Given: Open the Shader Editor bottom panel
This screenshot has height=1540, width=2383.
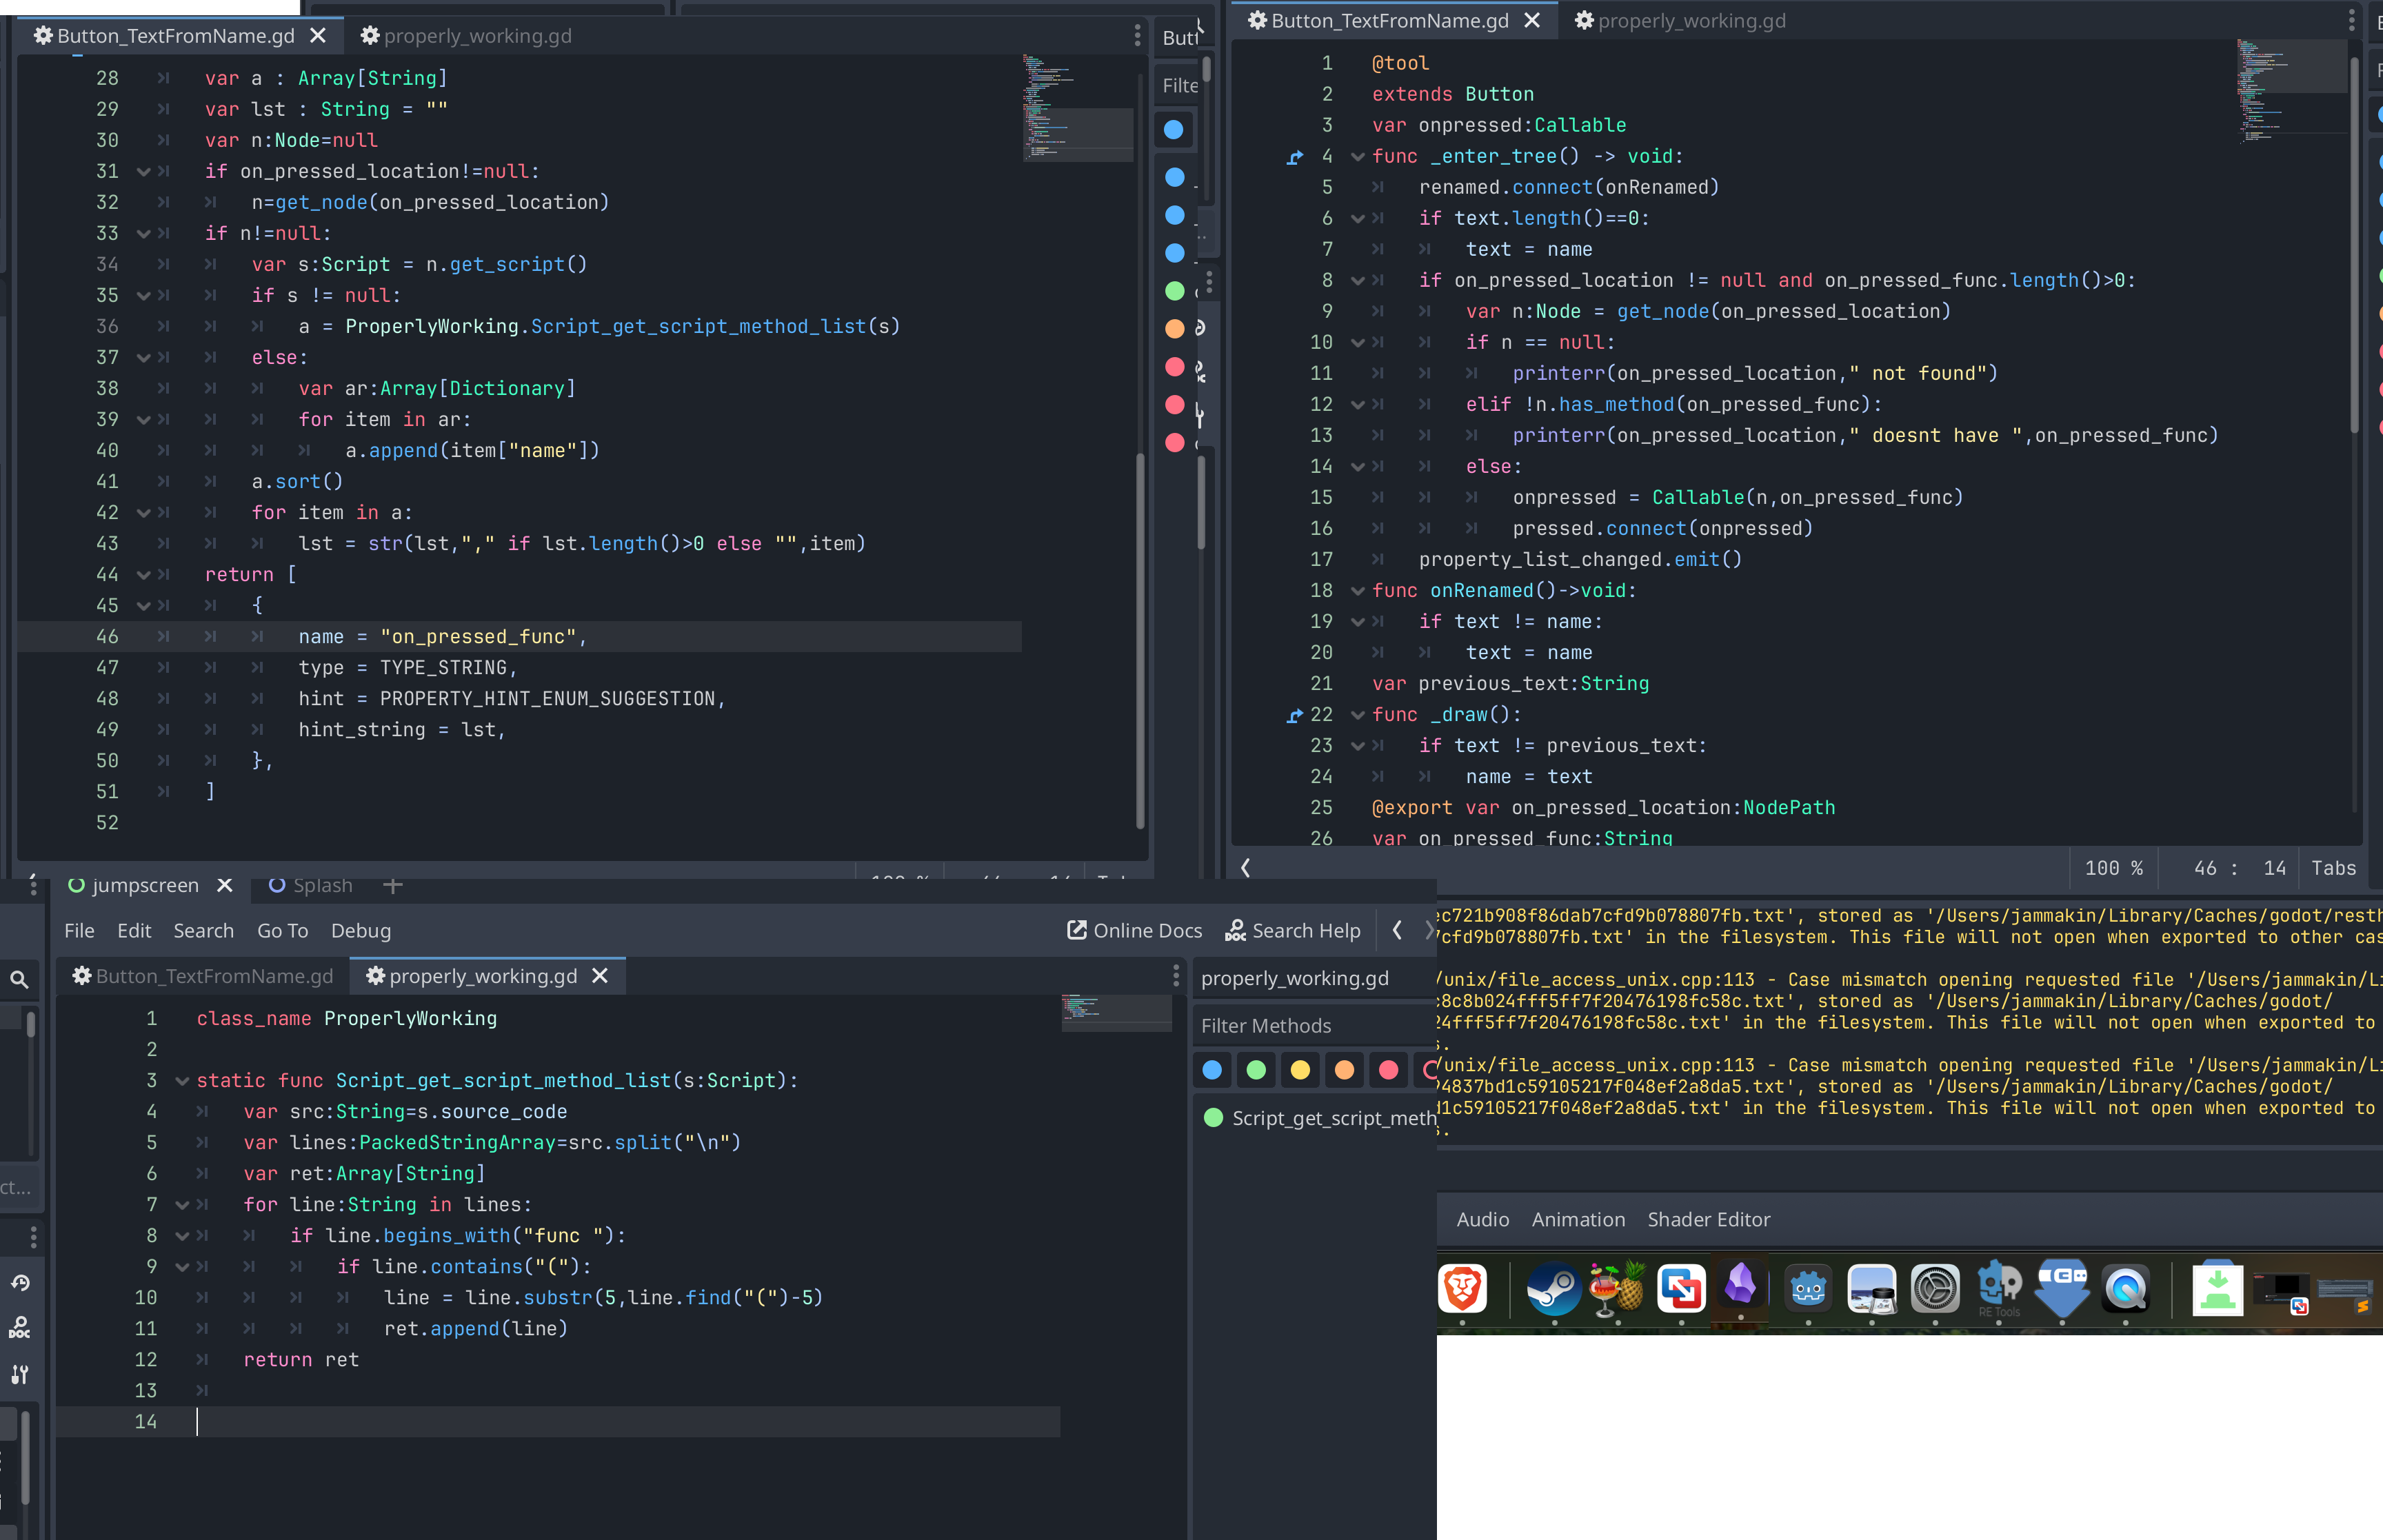Looking at the screenshot, I should (1708, 1219).
